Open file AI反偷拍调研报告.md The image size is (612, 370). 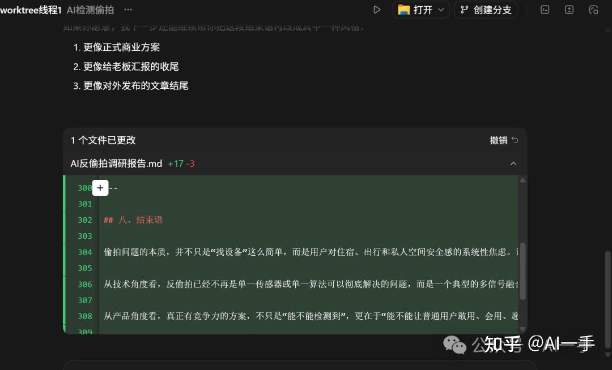(x=116, y=164)
